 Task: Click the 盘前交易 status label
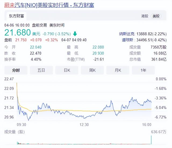click(40, 25)
